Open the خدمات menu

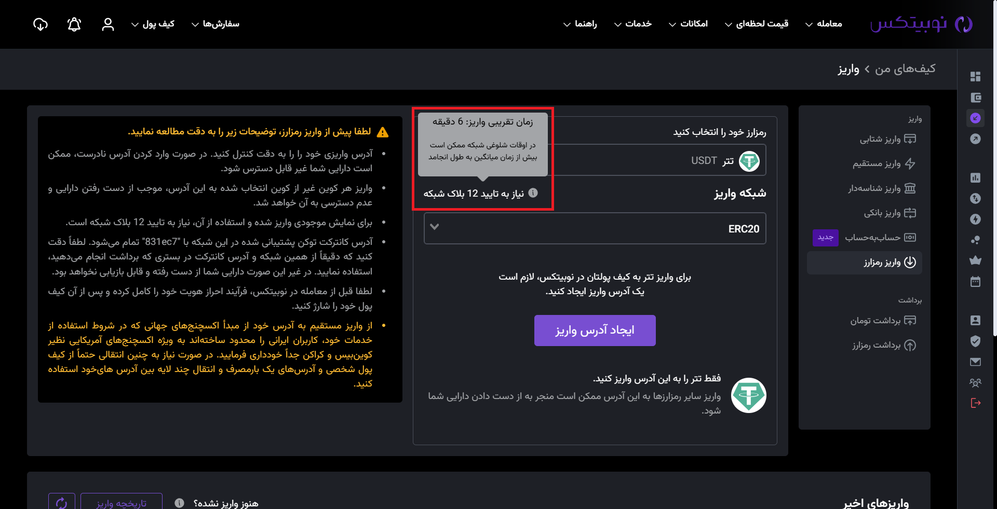pos(633,24)
